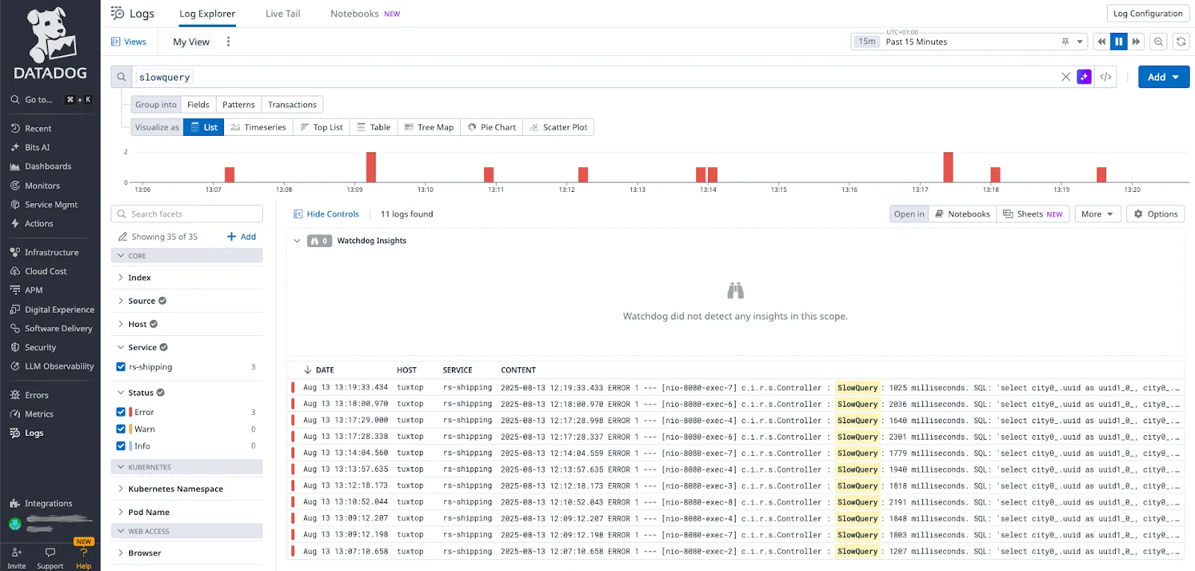The height and width of the screenshot is (571, 1195).
Task: Toggle the Warn status checkbox
Action: coord(121,429)
